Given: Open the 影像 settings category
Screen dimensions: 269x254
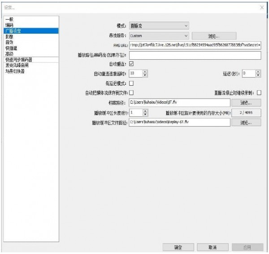Looking at the screenshot, I should click(31, 37).
